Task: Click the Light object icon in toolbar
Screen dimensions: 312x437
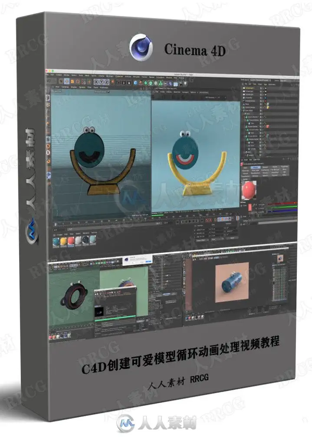Action: 185,83
